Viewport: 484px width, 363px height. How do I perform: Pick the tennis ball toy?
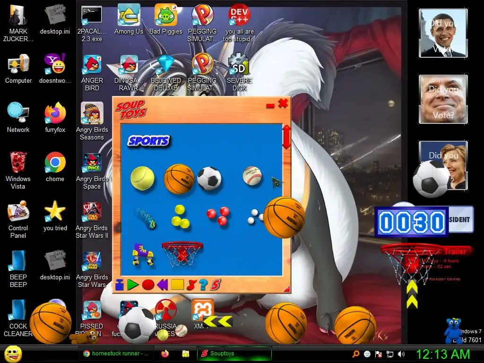click(142, 178)
